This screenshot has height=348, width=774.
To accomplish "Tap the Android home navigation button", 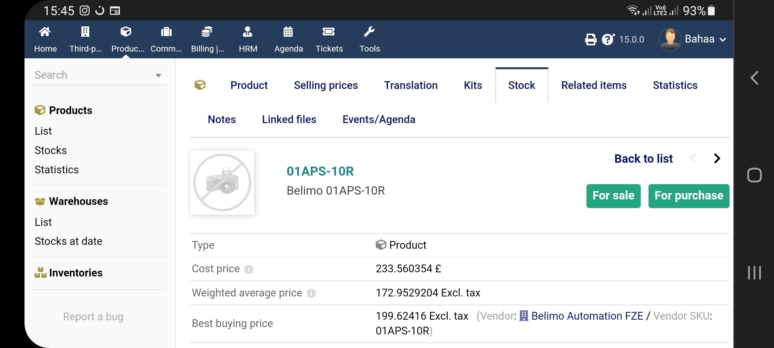I will tap(755, 175).
